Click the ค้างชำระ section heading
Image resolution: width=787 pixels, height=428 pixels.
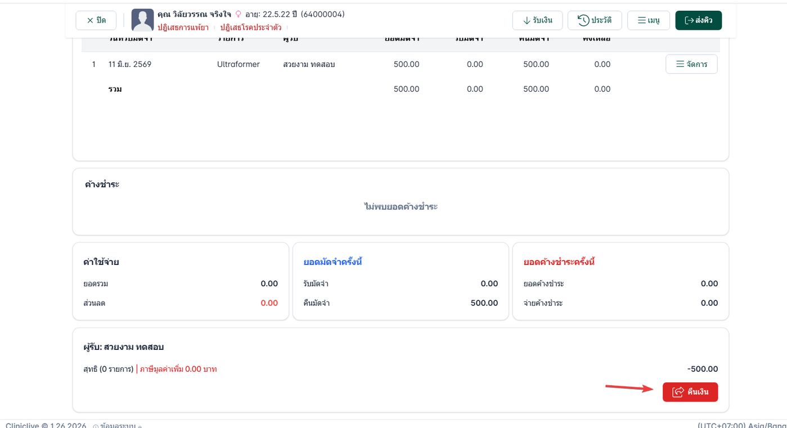102,184
